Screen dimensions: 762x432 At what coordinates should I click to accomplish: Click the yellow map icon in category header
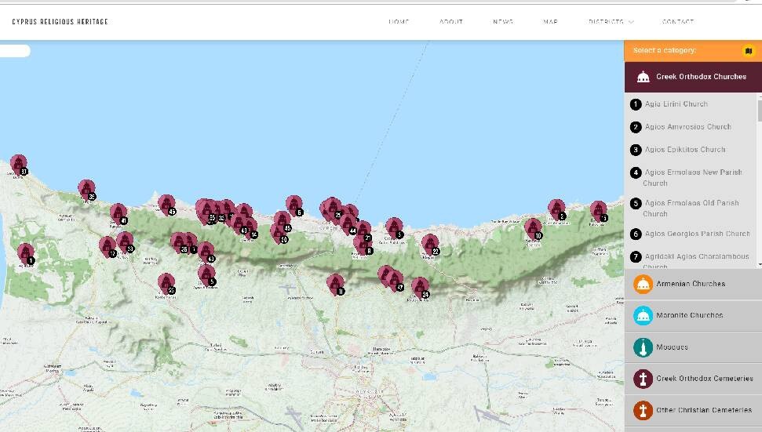749,50
